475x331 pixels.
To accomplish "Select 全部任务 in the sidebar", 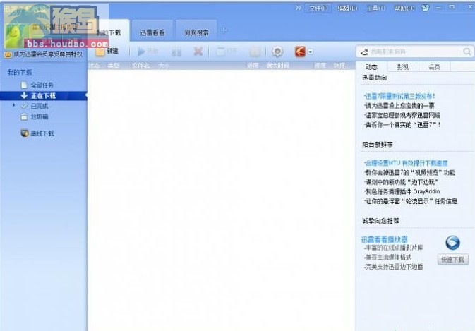I will pyautogui.click(x=42, y=85).
